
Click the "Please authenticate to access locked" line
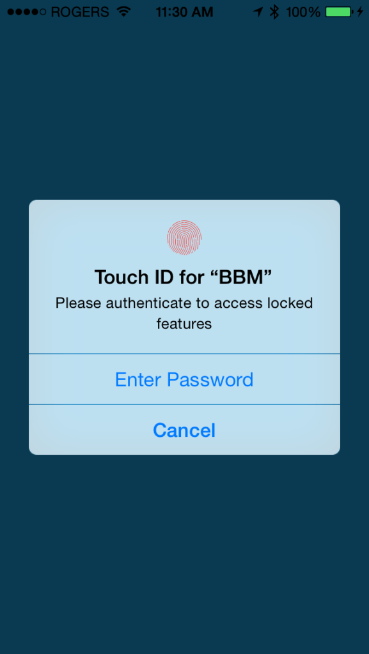(x=184, y=302)
